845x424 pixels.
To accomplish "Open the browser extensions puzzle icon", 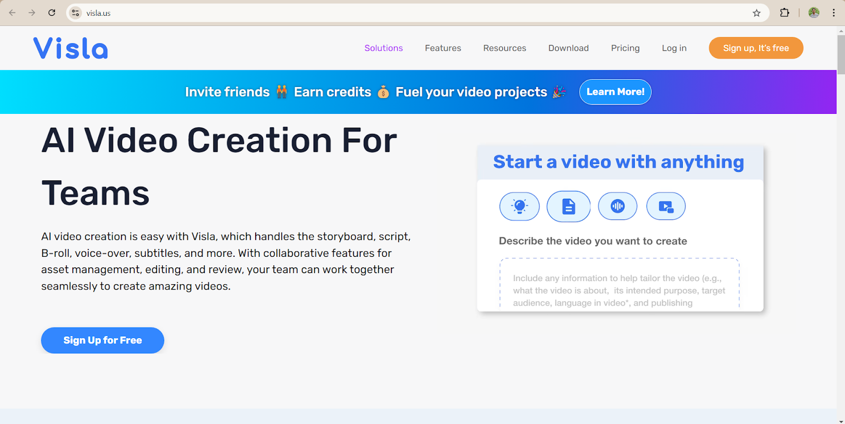I will [785, 13].
